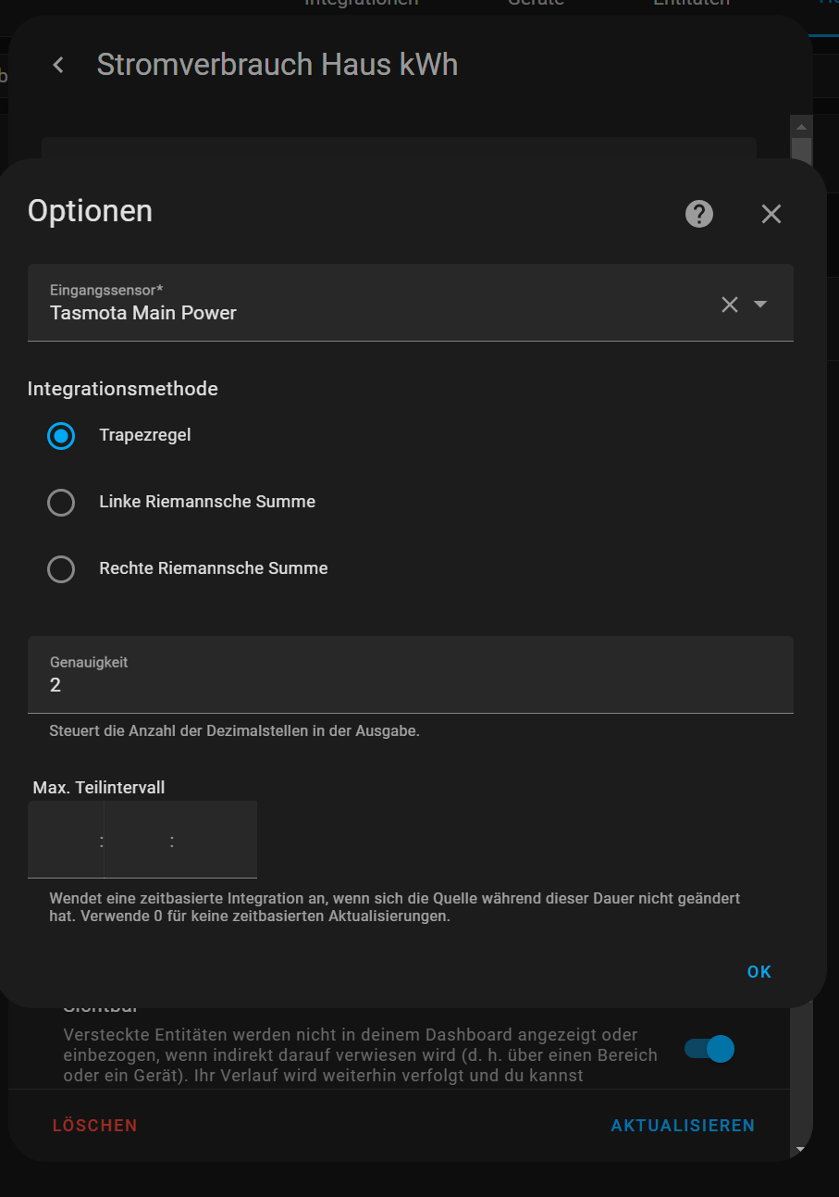Open the Tasmota Main Power sensor field
839x1197 pixels.
(x=370, y=304)
